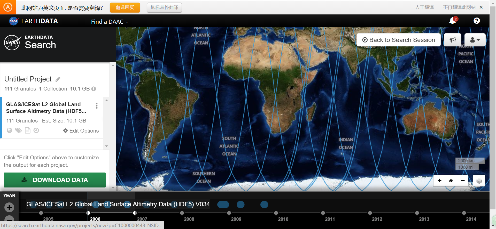Viewport: 496px width, 229px height.
Task: Zoom out of the map with minus button
Action: (463, 181)
